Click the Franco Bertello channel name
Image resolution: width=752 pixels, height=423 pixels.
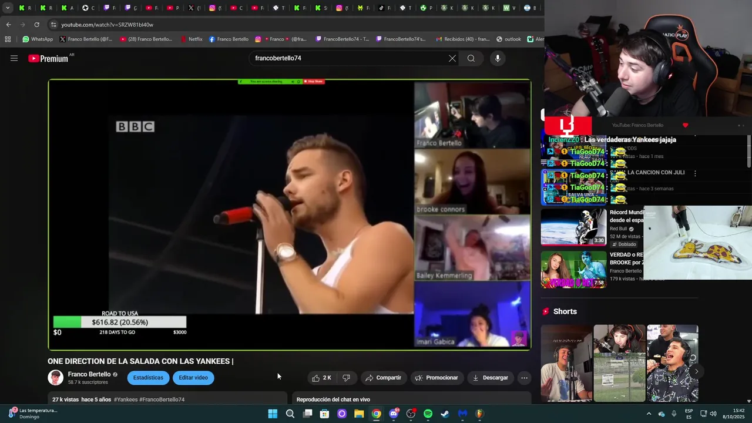[x=89, y=374]
